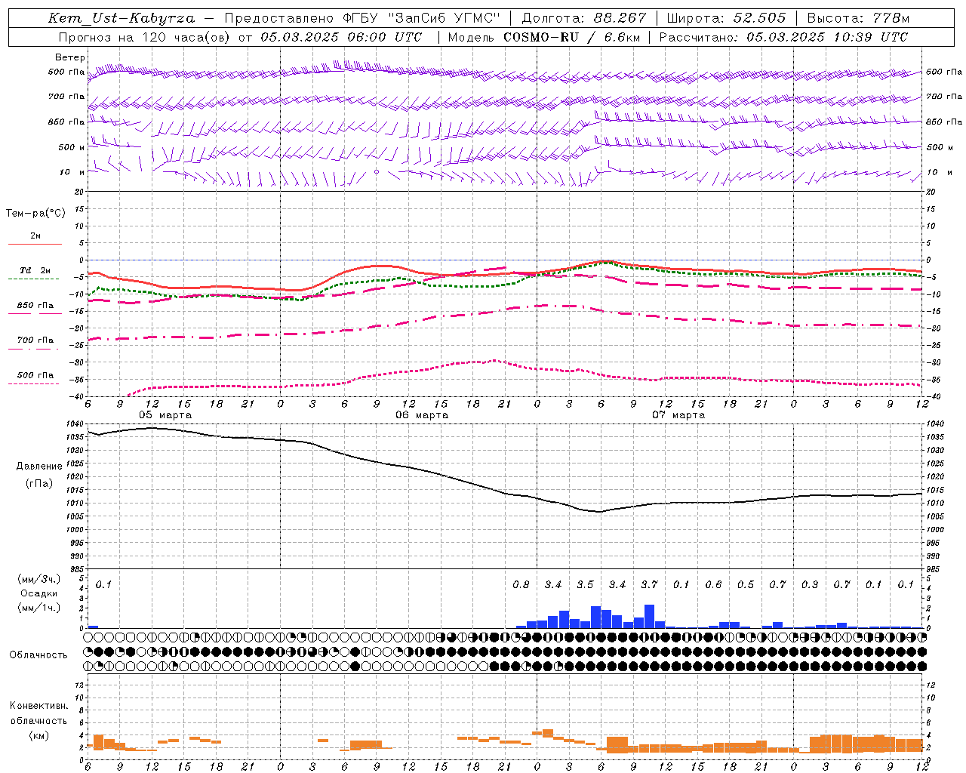Click the dashed line sample under Td 2м legend
The width and height of the screenshot is (966, 773).
(x=35, y=279)
